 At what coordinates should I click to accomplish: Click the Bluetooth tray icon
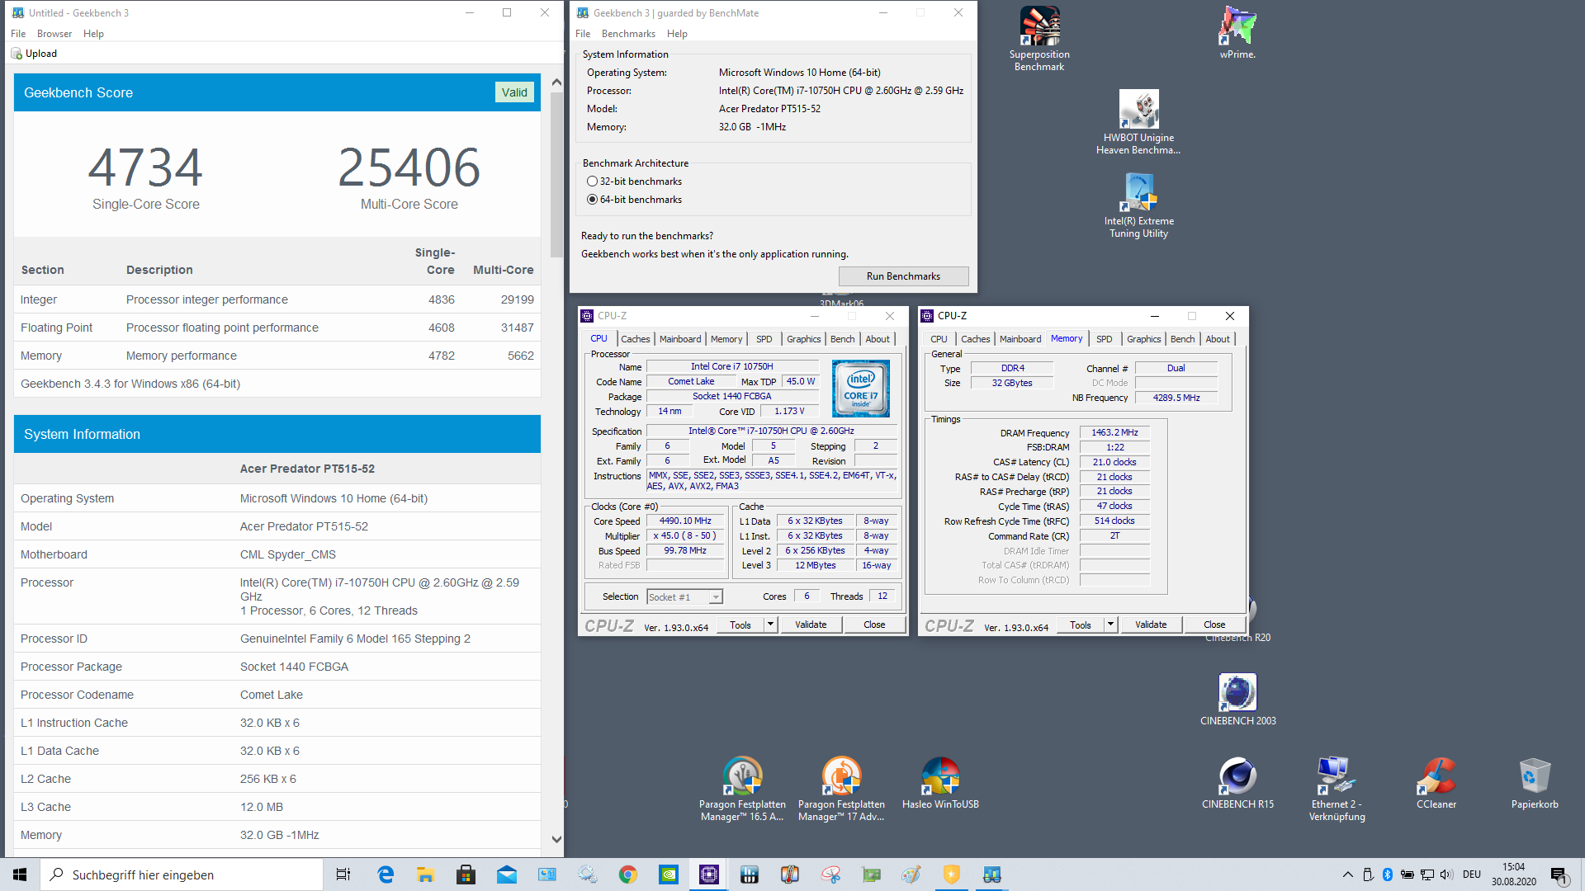1388,874
